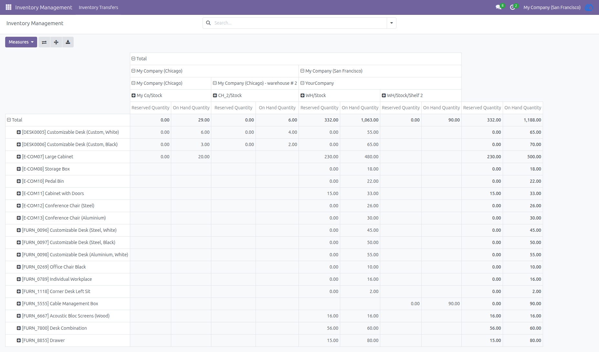The width and height of the screenshot is (599, 352).
Task: Click the expand all icon
Action: point(56,42)
